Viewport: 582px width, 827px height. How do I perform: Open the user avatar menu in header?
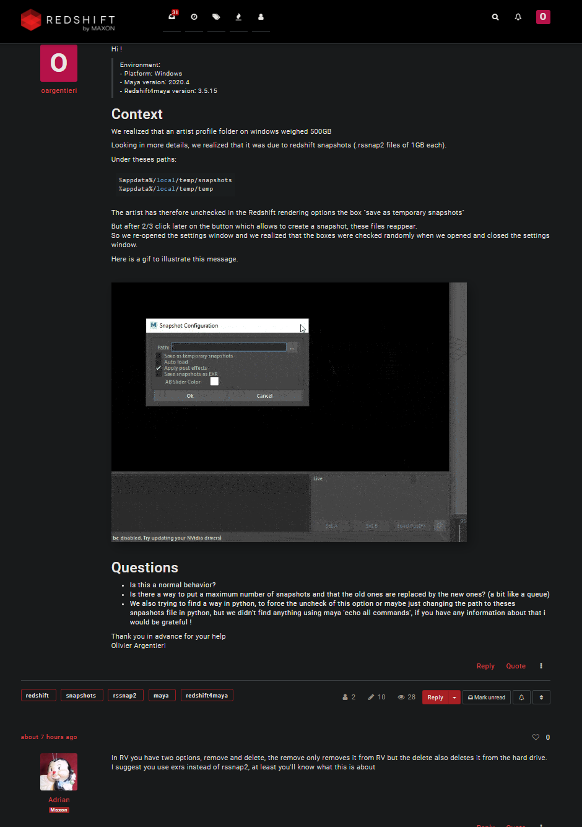pyautogui.click(x=543, y=17)
